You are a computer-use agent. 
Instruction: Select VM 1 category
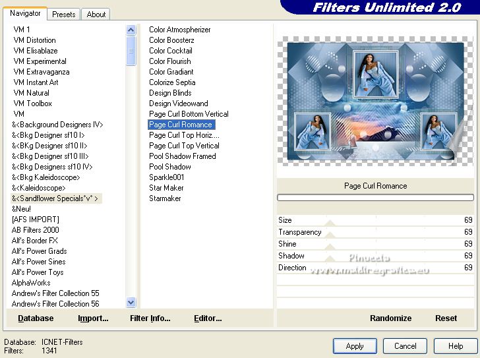point(22,30)
